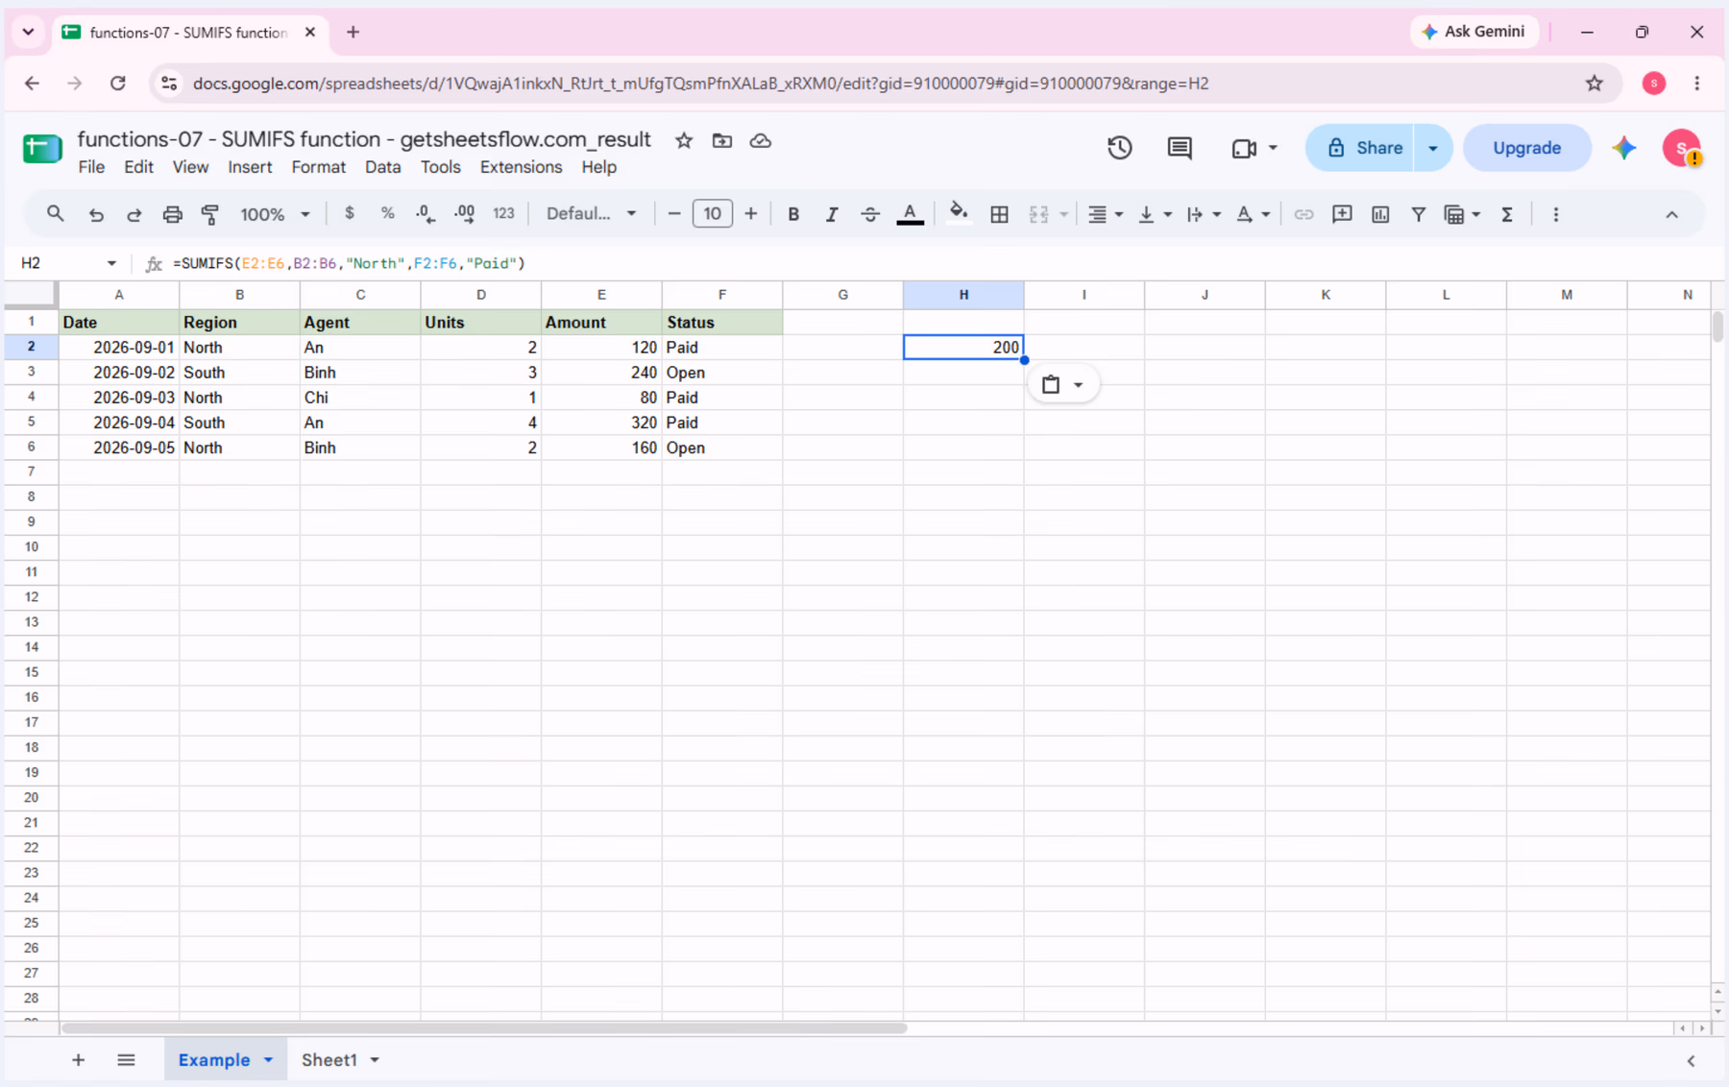Click the font size input field
Viewport: 1729px width, 1087px height.
(712, 213)
